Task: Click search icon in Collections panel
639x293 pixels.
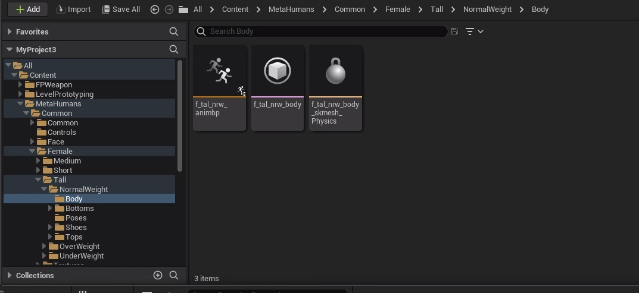Action: 174,275
